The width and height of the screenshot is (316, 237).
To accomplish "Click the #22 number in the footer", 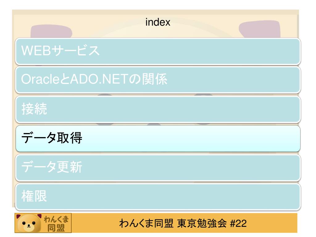I will (x=238, y=223).
